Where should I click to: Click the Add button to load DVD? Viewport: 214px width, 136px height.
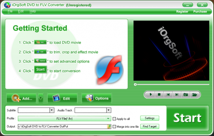click(21, 98)
